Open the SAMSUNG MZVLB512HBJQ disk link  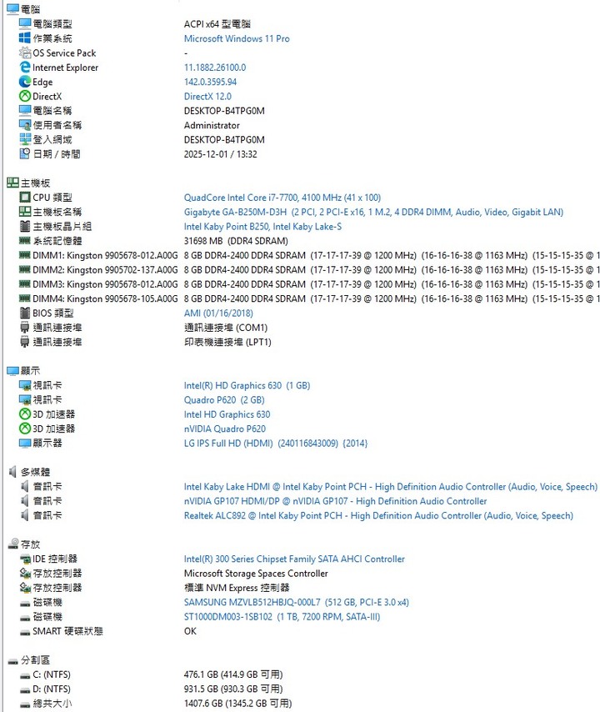pos(296,602)
